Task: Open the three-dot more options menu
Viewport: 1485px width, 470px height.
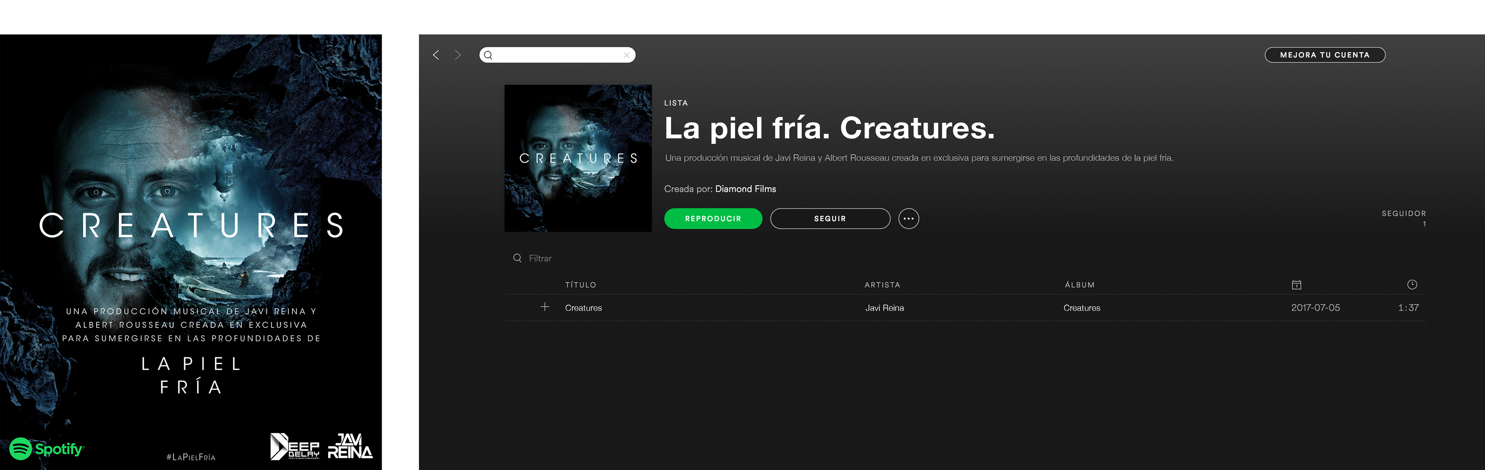Action: tap(908, 219)
